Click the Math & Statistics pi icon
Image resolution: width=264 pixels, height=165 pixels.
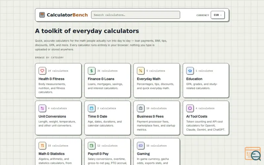click(42, 146)
